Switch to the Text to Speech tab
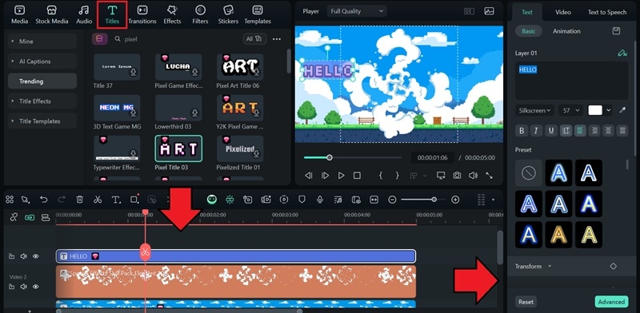 (607, 12)
